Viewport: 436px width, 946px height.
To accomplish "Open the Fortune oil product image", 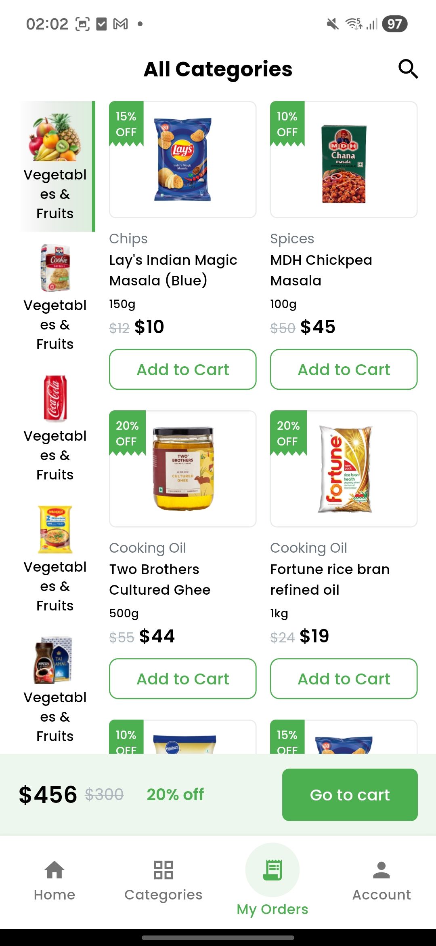I will click(x=344, y=469).
